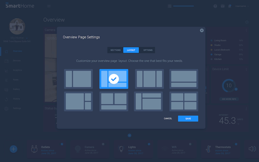The height and width of the screenshot is (162, 259).
Task: Expand the Username dropdown
Action: pyautogui.click(x=242, y=6)
